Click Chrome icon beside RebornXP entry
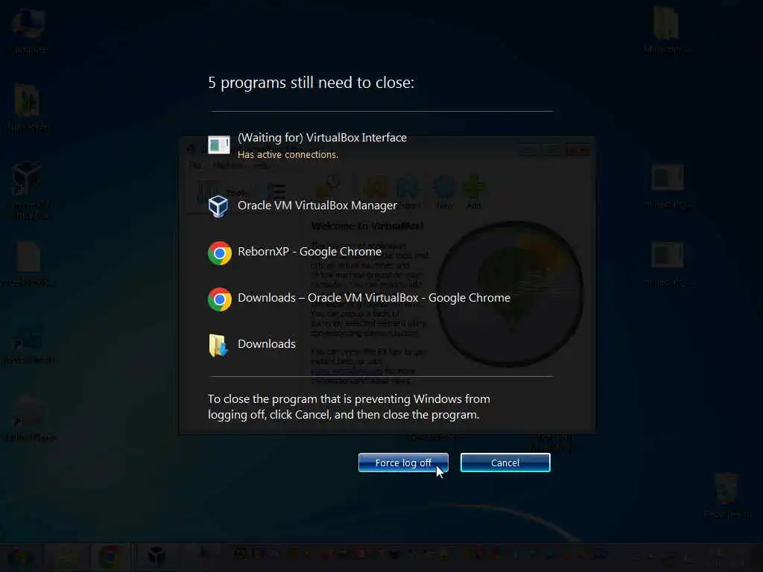The width and height of the screenshot is (763, 572). 220,253
